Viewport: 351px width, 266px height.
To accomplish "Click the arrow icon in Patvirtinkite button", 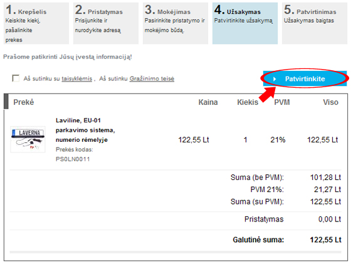I will coord(275,79).
